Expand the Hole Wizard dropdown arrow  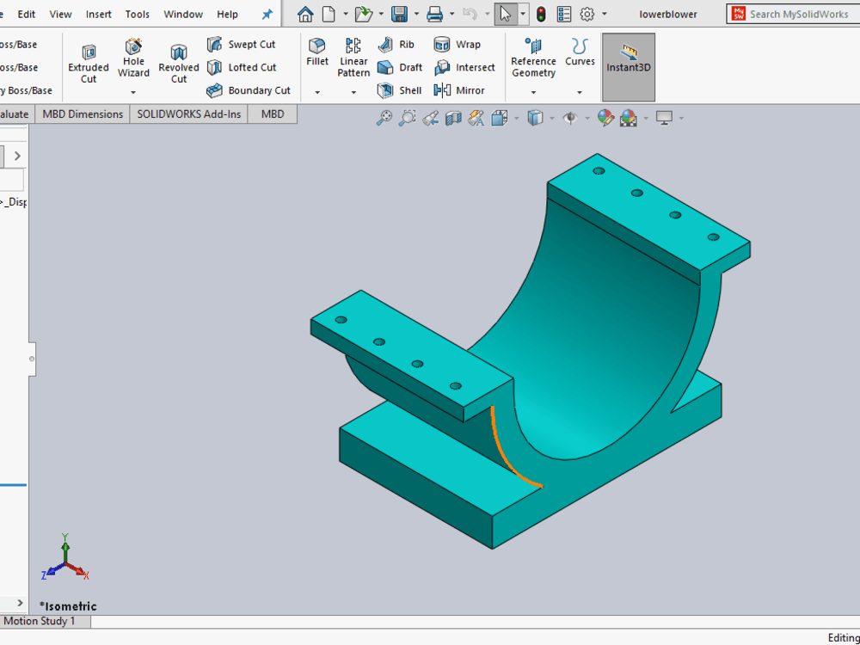[x=133, y=93]
